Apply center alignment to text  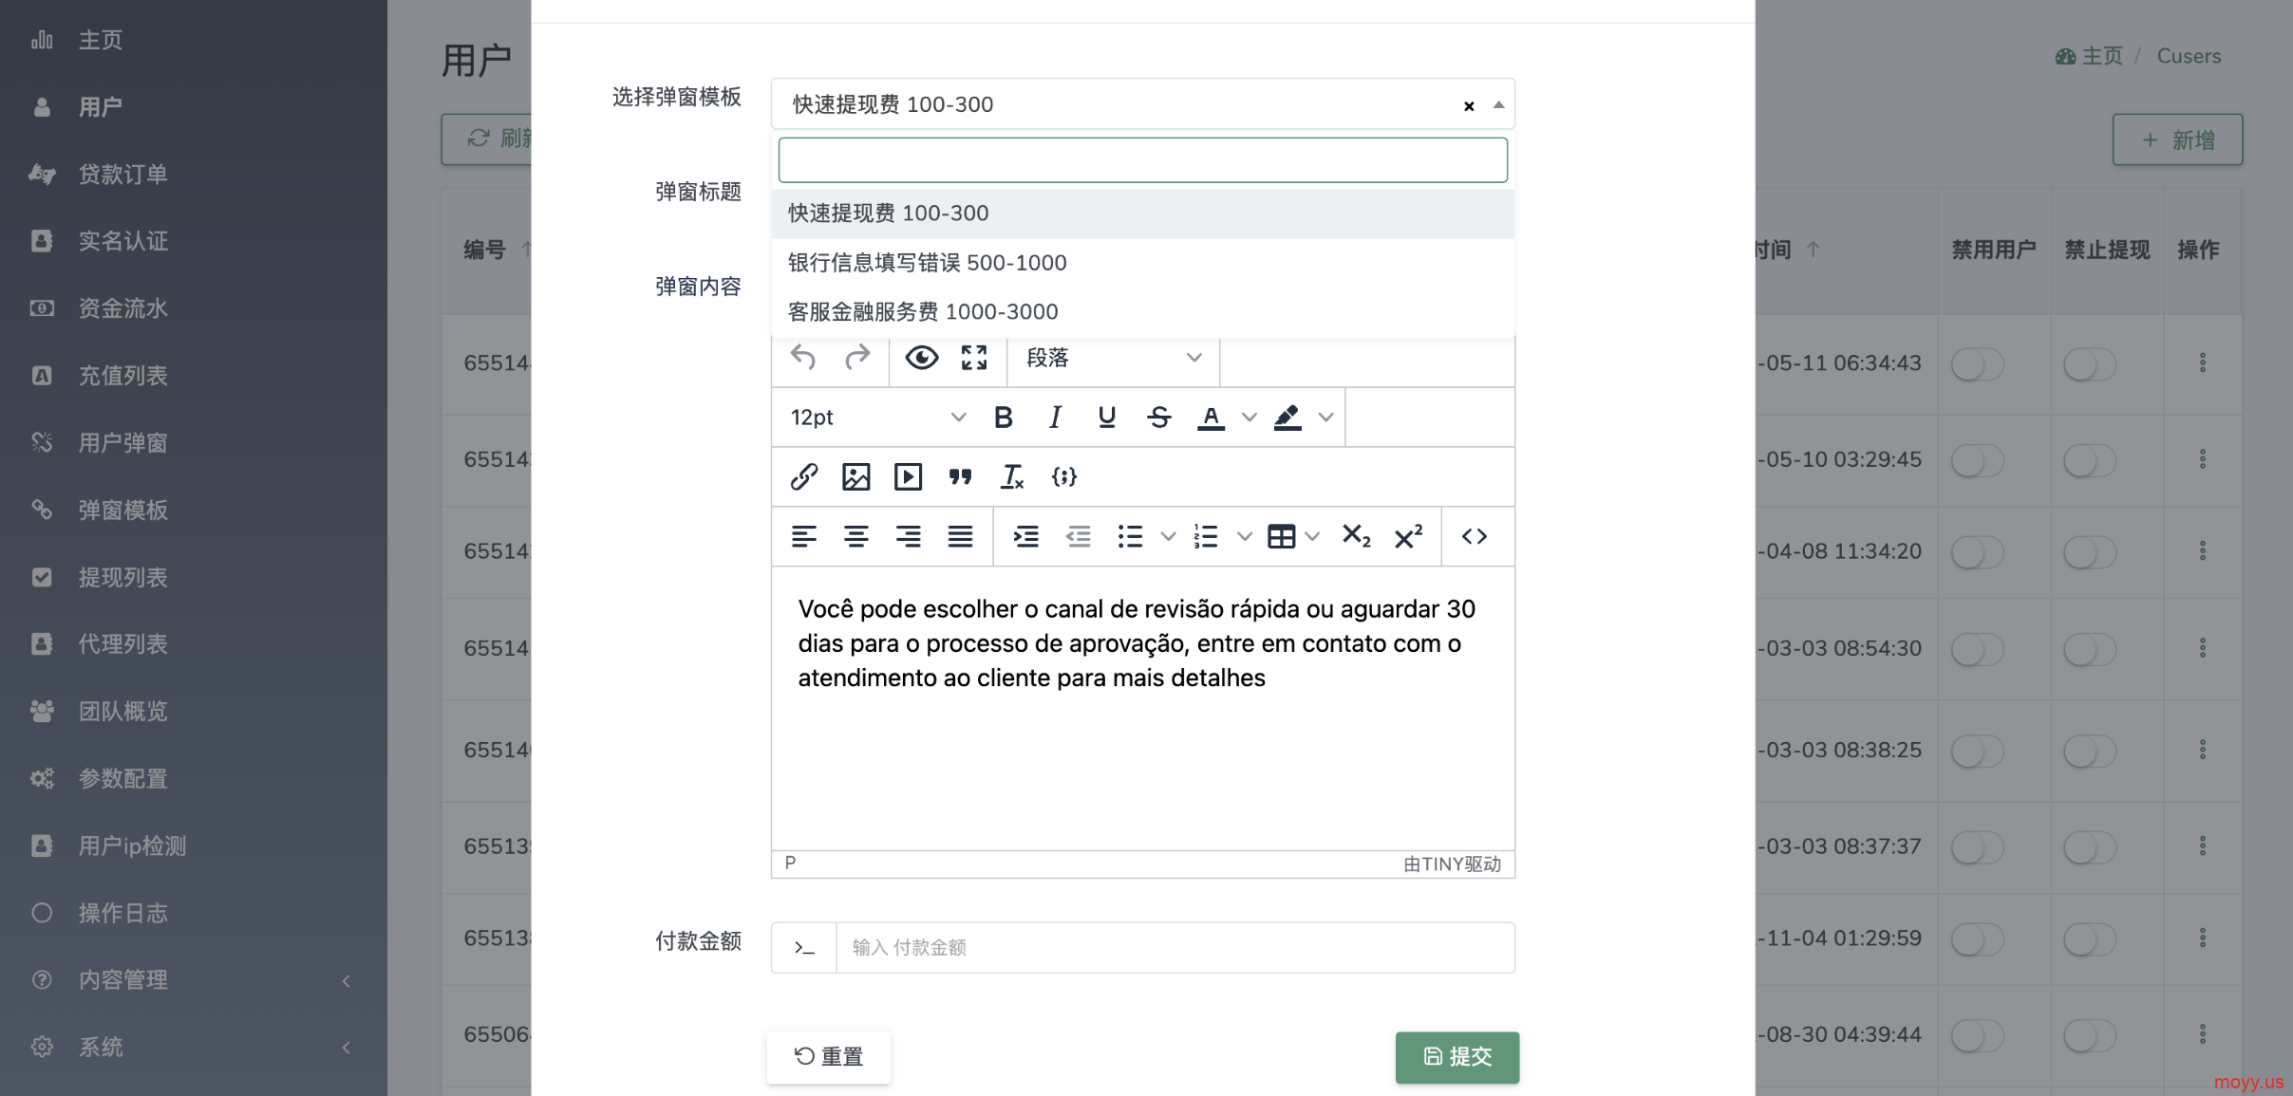tap(855, 537)
